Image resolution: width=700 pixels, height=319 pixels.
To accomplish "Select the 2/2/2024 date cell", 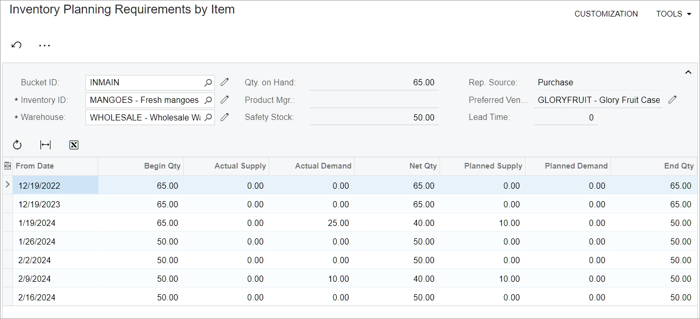I will point(55,260).
